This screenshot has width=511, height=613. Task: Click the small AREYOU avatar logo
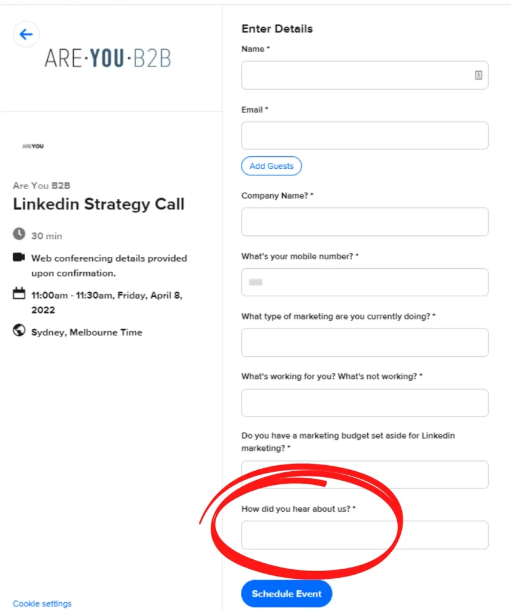33,146
